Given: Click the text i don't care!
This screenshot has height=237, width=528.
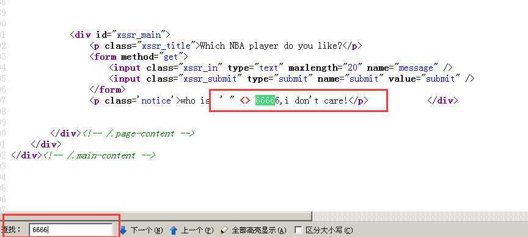Looking at the screenshot, I should [x=316, y=101].
